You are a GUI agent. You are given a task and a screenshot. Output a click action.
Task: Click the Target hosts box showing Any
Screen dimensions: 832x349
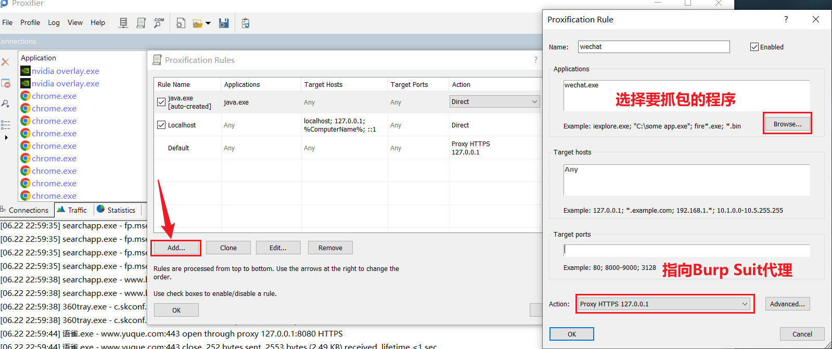pos(686,180)
